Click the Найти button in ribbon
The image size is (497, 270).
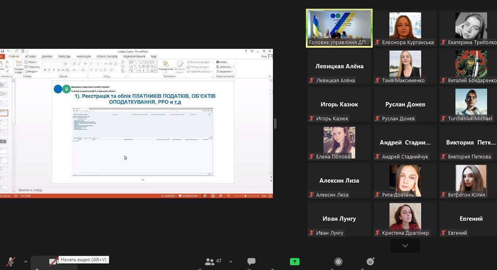pos(222,62)
